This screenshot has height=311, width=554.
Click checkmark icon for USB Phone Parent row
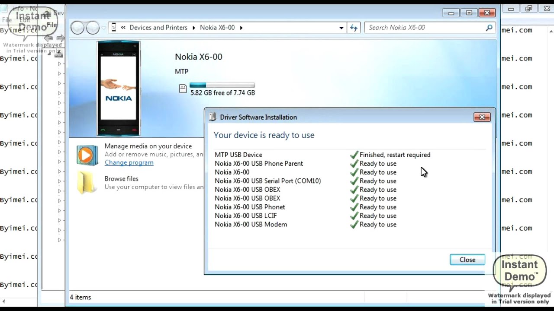(354, 163)
